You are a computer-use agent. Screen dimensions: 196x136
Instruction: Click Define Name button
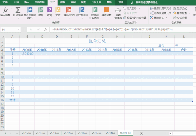[130, 8]
